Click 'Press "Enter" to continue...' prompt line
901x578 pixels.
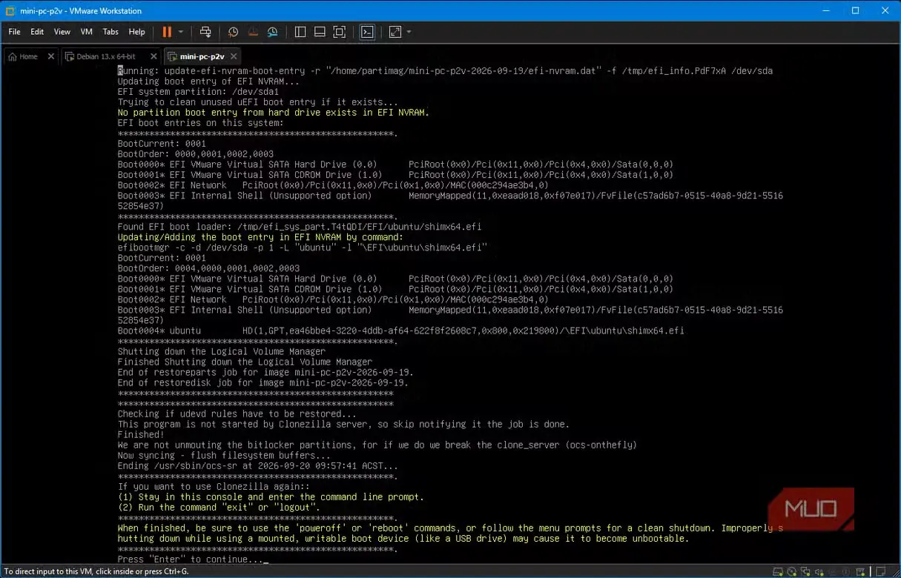coord(192,559)
